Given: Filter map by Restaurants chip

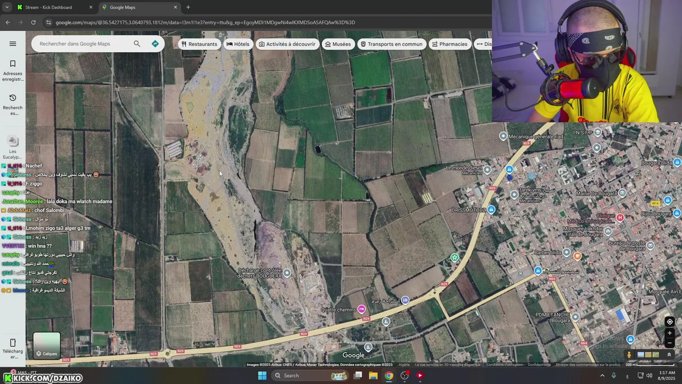Looking at the screenshot, I should [x=199, y=44].
